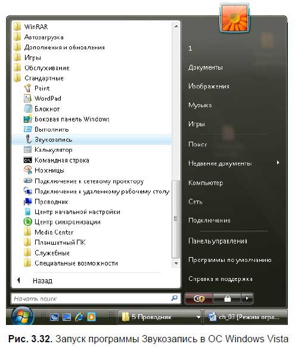Viewport: 295px width, 347px height.
Task: Expand the shutdown options arrow
Action: 247,299
